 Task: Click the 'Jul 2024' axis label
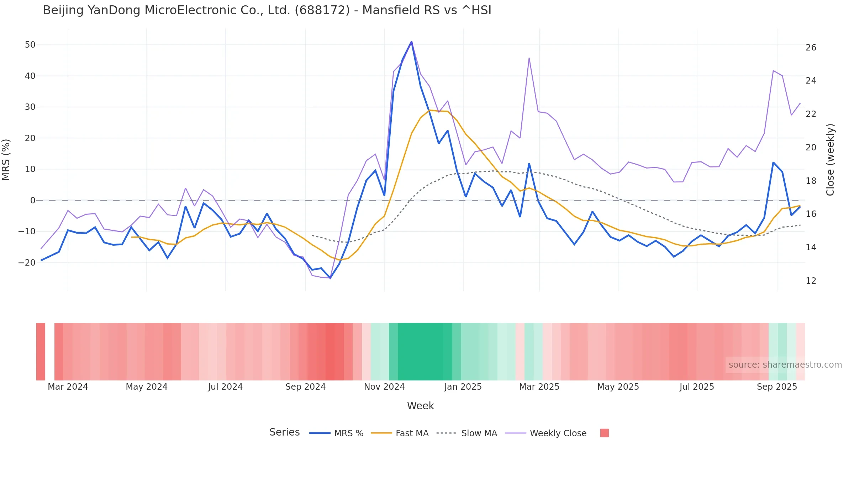pyautogui.click(x=225, y=387)
